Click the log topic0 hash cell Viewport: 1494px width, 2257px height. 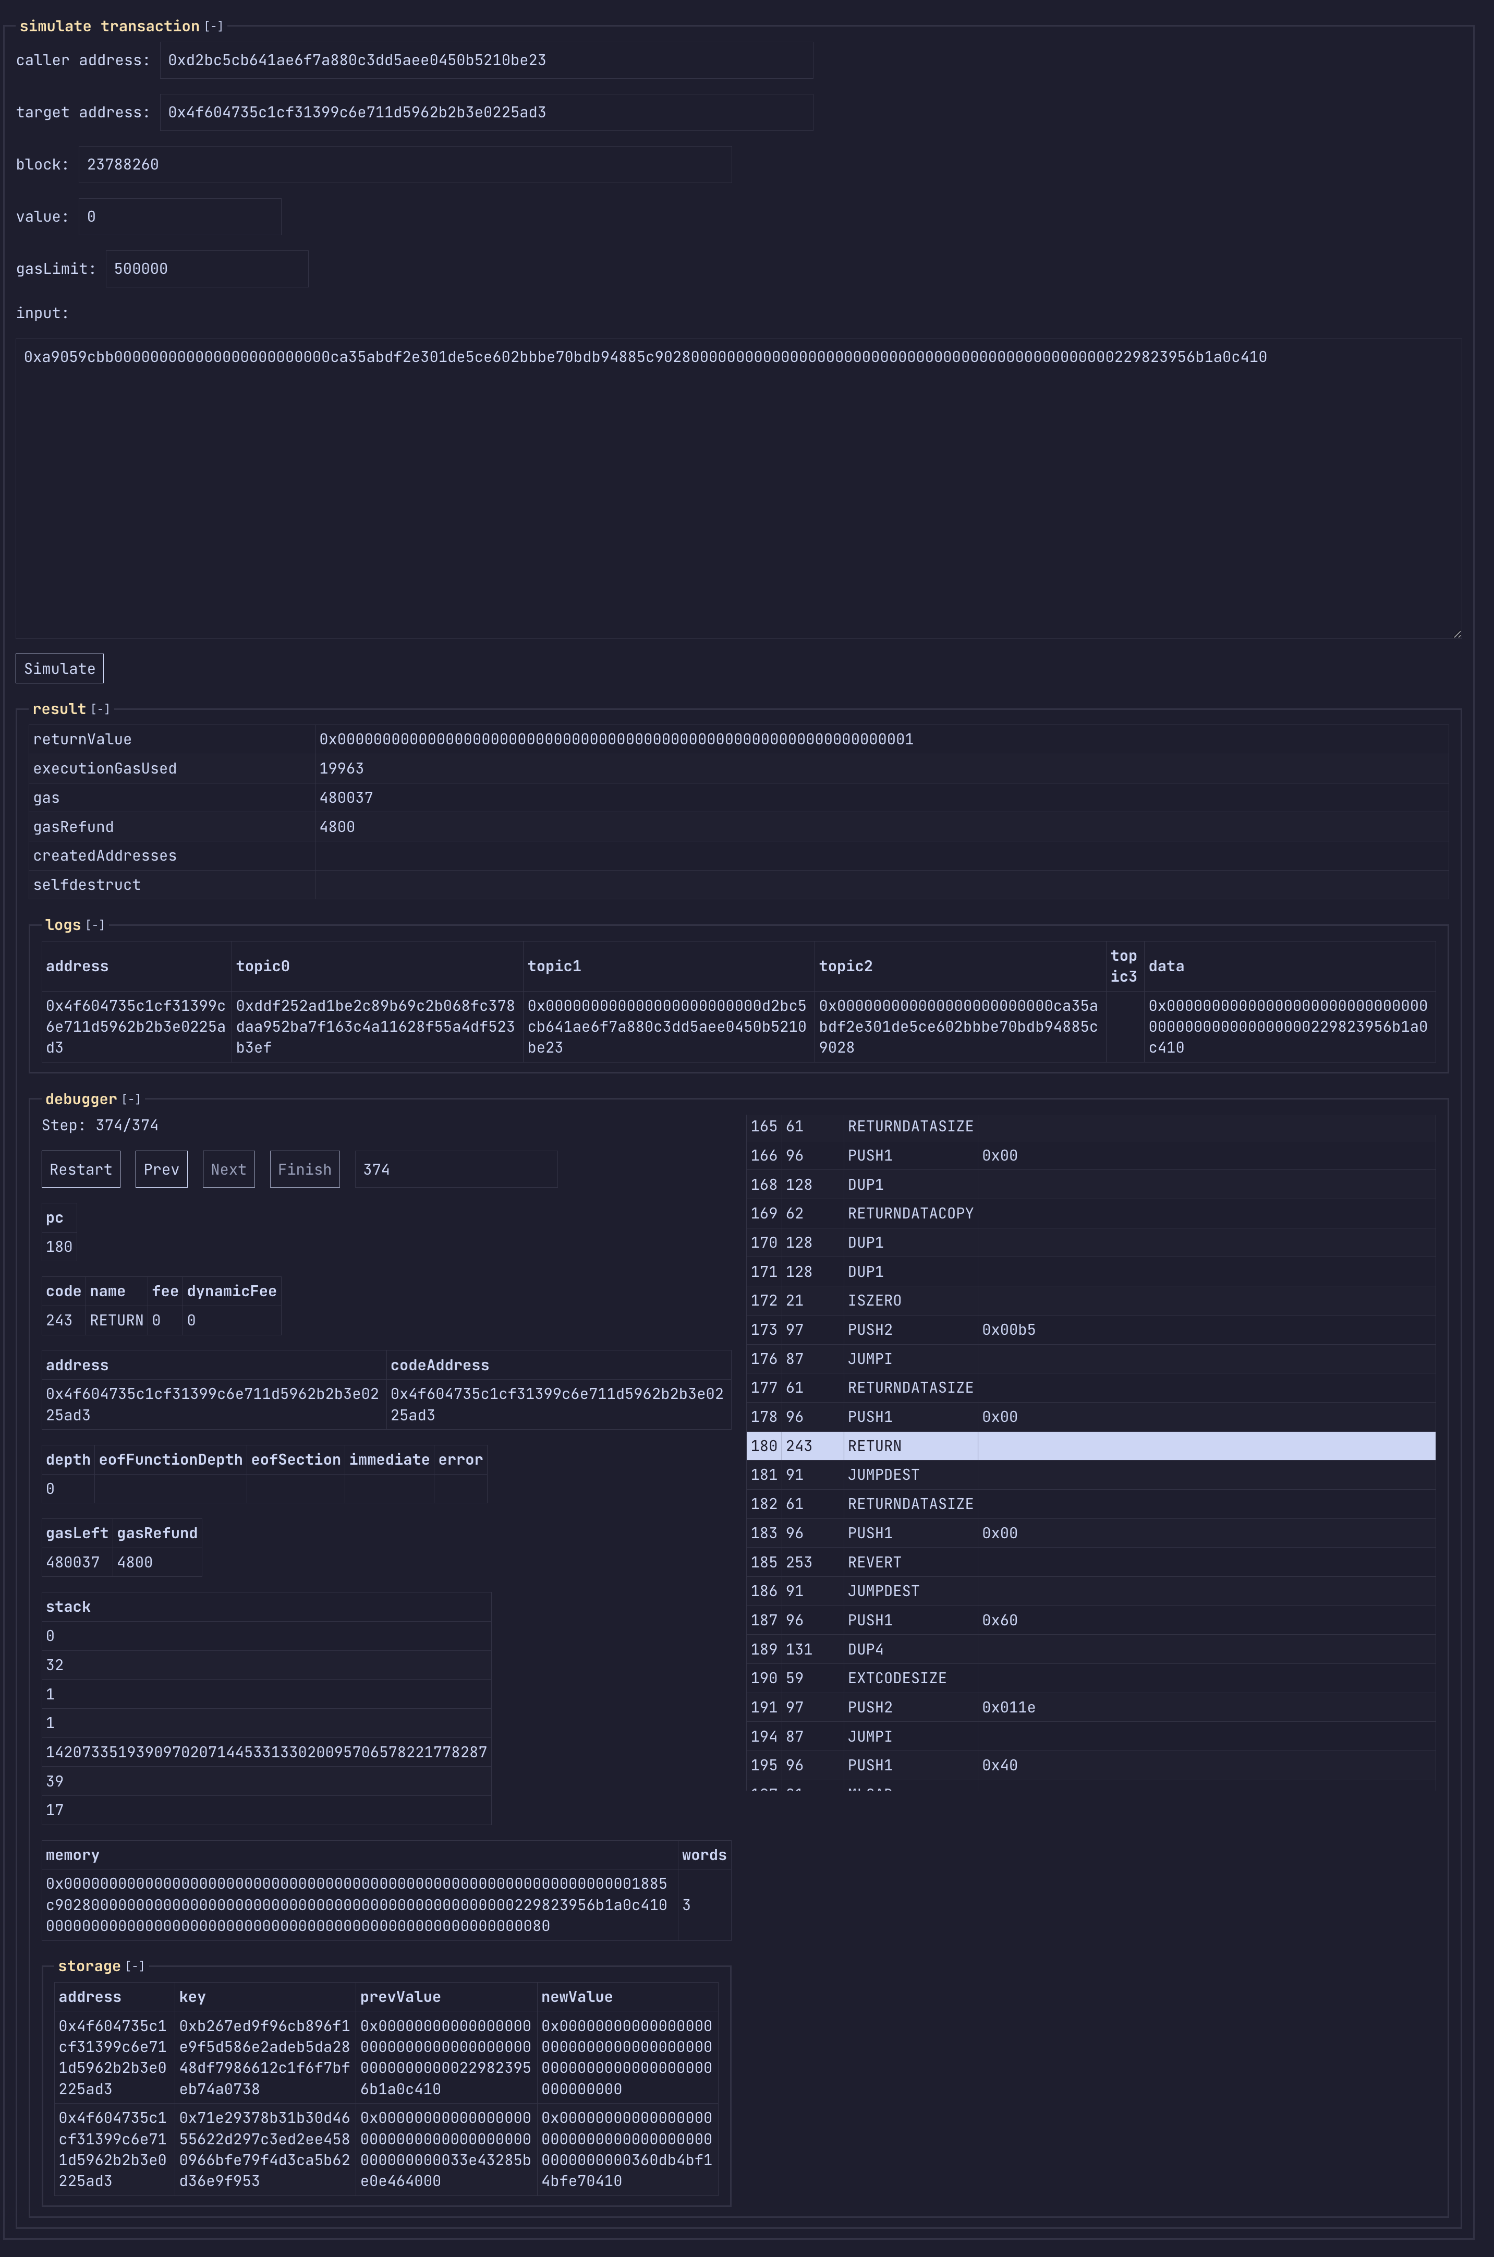pyautogui.click(x=378, y=1027)
